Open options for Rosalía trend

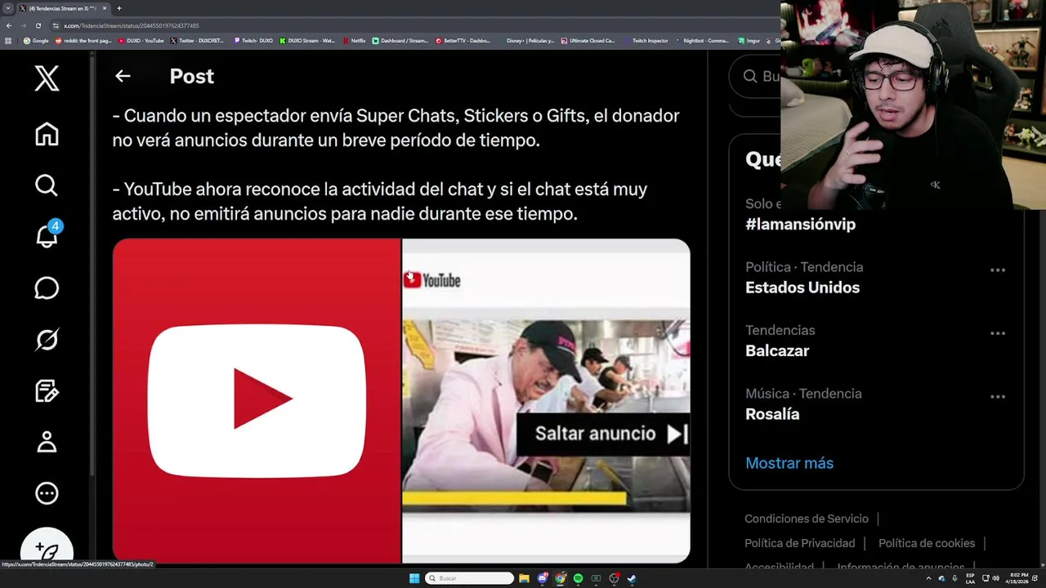(x=998, y=397)
